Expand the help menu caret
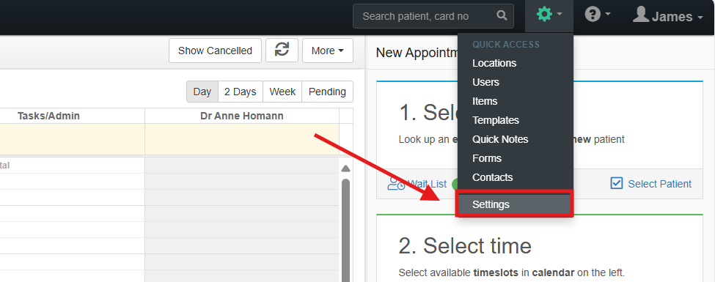 coord(607,15)
